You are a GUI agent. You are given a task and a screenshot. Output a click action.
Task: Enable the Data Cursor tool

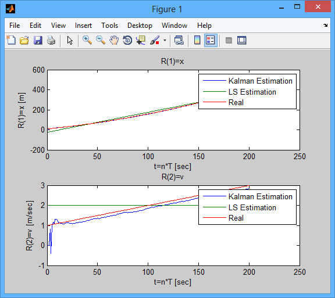[141, 40]
